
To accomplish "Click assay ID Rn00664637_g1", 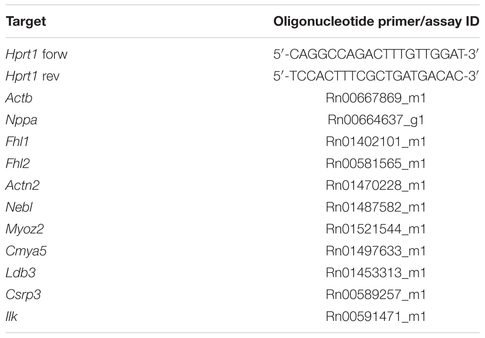I will coord(376,120).
